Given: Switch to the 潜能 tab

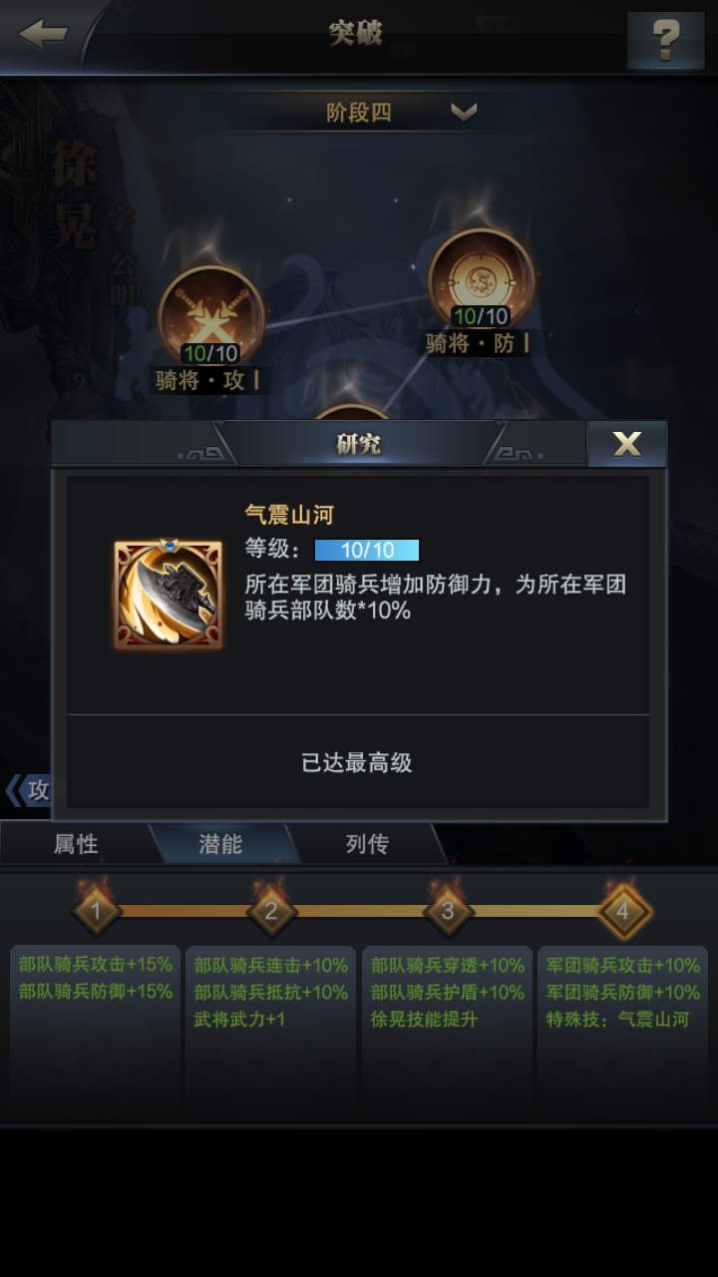Looking at the screenshot, I should pyautogui.click(x=220, y=844).
